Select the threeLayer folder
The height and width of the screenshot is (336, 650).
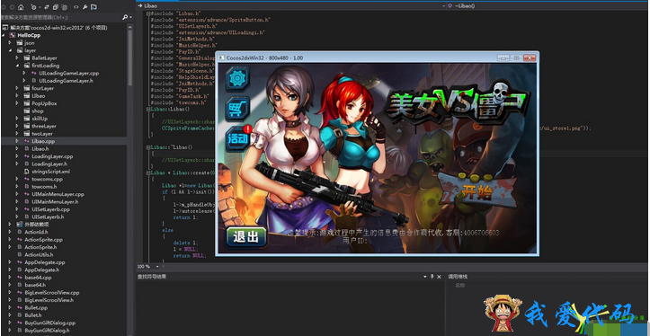click(x=44, y=126)
